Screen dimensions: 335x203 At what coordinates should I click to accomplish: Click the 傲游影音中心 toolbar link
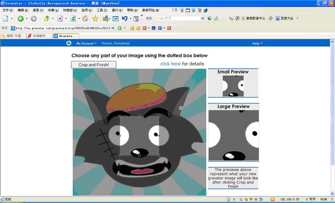pyautogui.click(x=254, y=19)
